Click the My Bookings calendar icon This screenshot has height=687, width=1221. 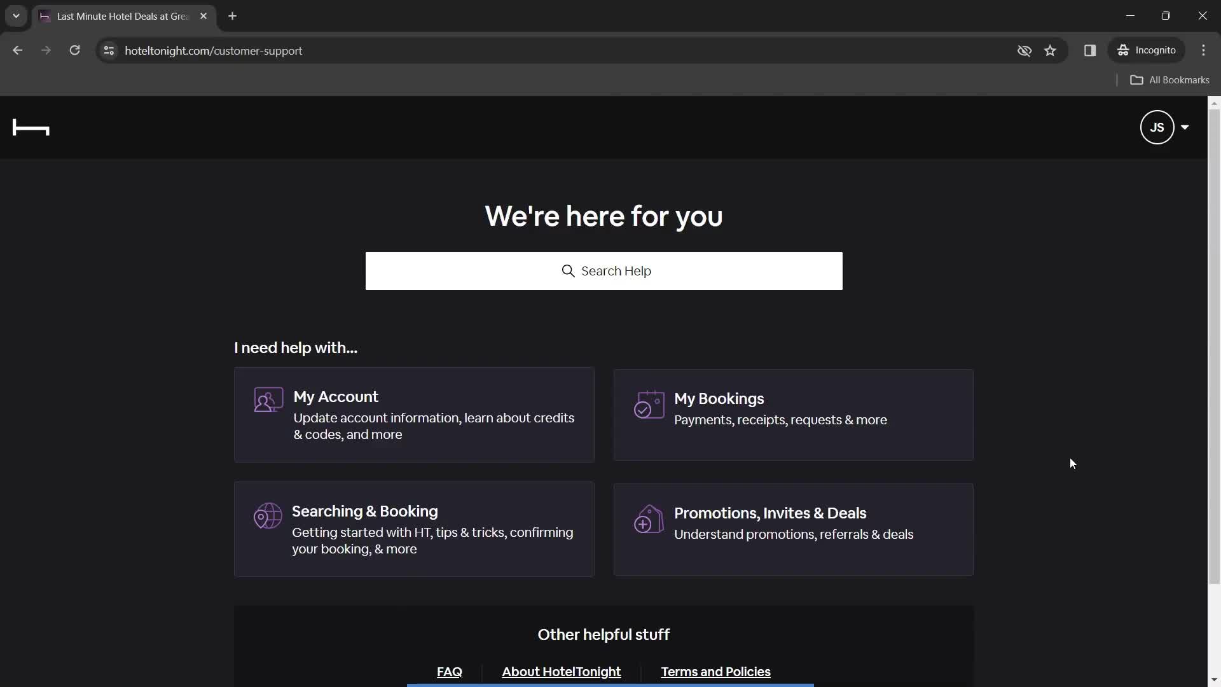[x=649, y=405]
